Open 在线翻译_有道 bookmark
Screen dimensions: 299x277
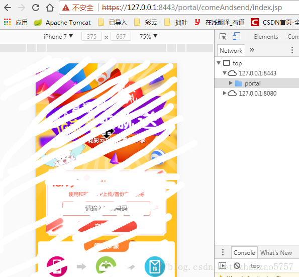(x=220, y=23)
